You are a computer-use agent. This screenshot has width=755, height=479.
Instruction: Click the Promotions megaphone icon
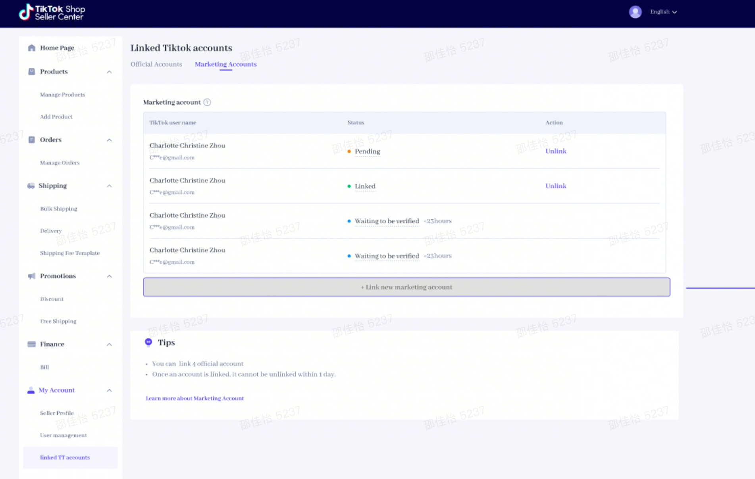coord(32,276)
